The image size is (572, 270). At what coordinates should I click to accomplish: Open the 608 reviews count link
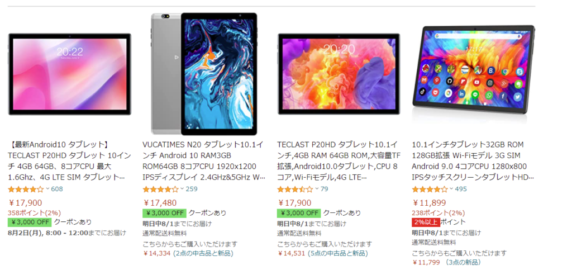click(x=57, y=189)
